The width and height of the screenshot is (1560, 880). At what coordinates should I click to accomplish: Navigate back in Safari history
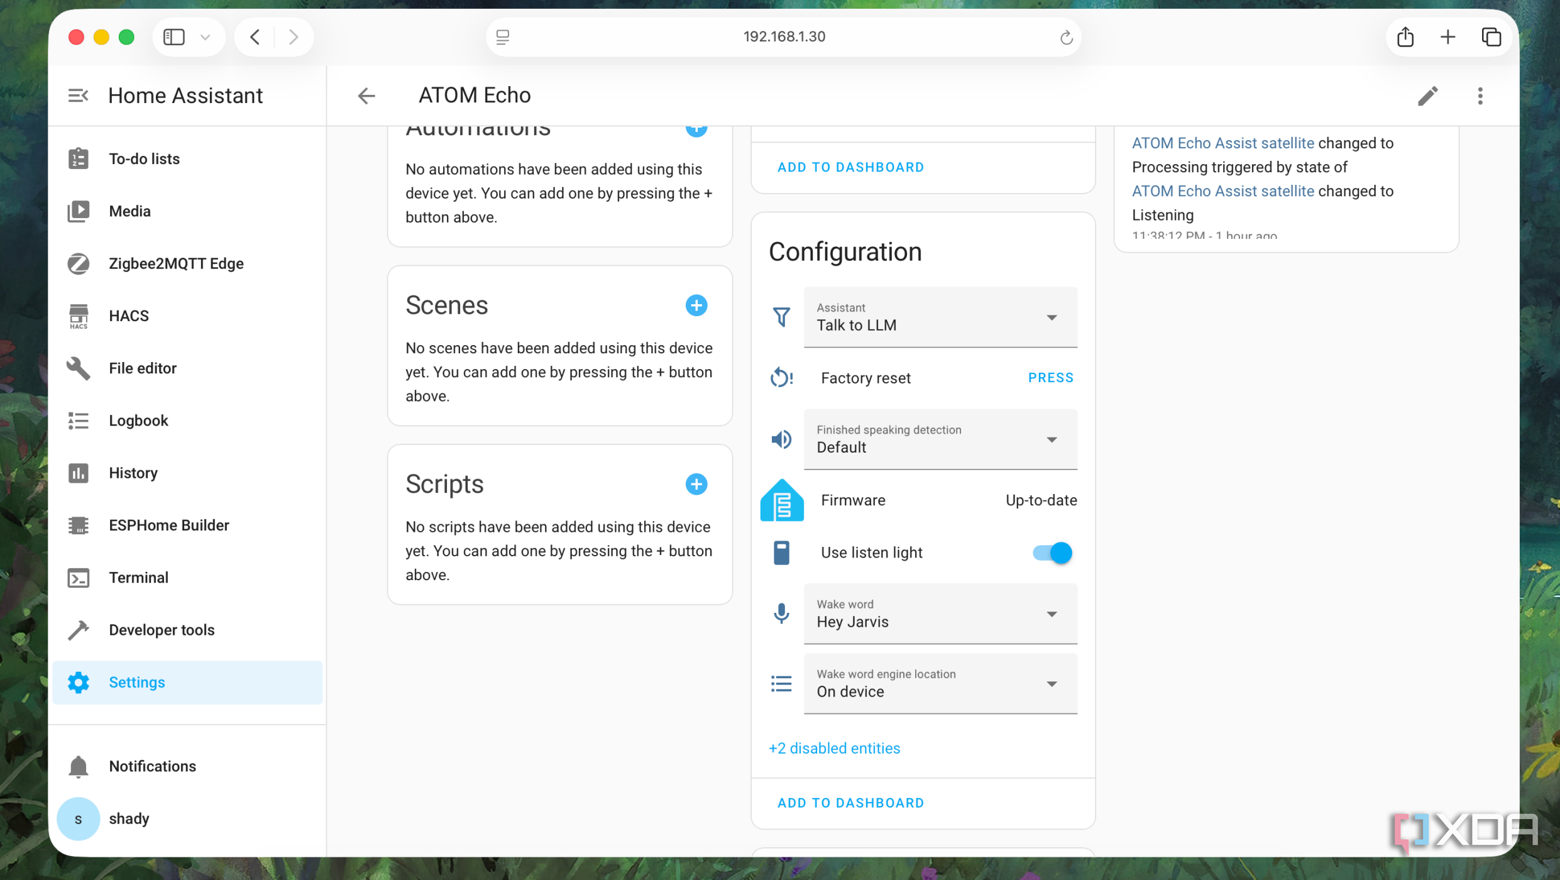coord(255,37)
